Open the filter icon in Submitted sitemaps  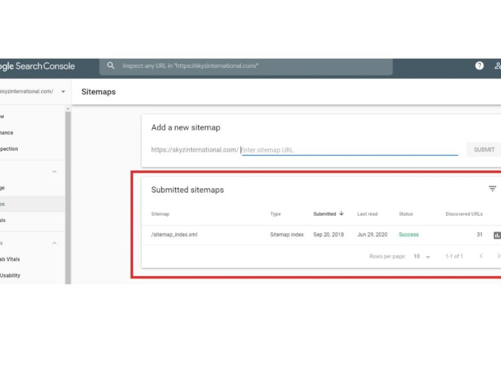point(492,189)
